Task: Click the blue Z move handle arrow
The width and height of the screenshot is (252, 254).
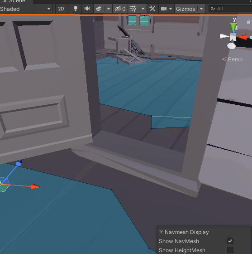Action: tap(19, 163)
